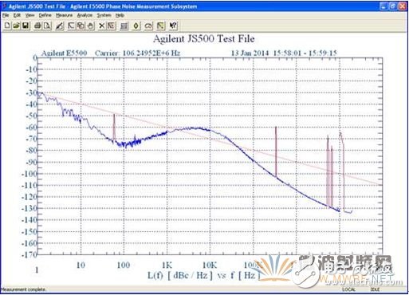Click the Print icon in the toolbar
Screen dimensions: 409x295
[x=38, y=26]
